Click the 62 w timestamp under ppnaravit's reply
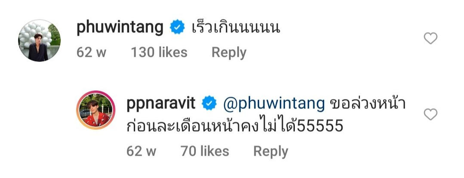Screen dimensions: 464x178 point(141,151)
